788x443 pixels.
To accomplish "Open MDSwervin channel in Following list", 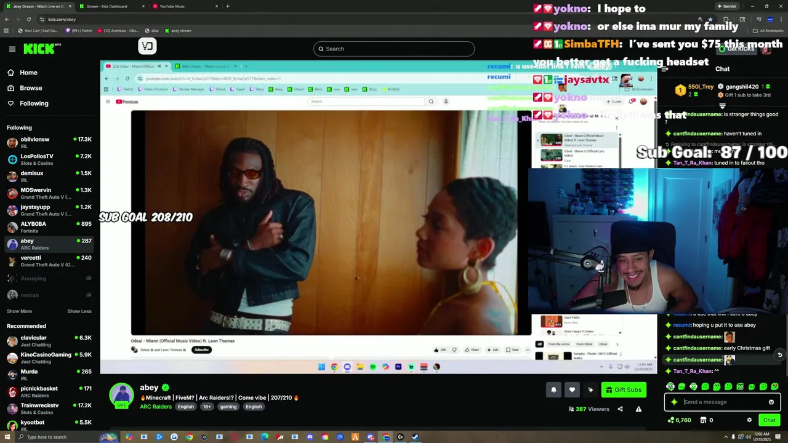I will point(49,193).
